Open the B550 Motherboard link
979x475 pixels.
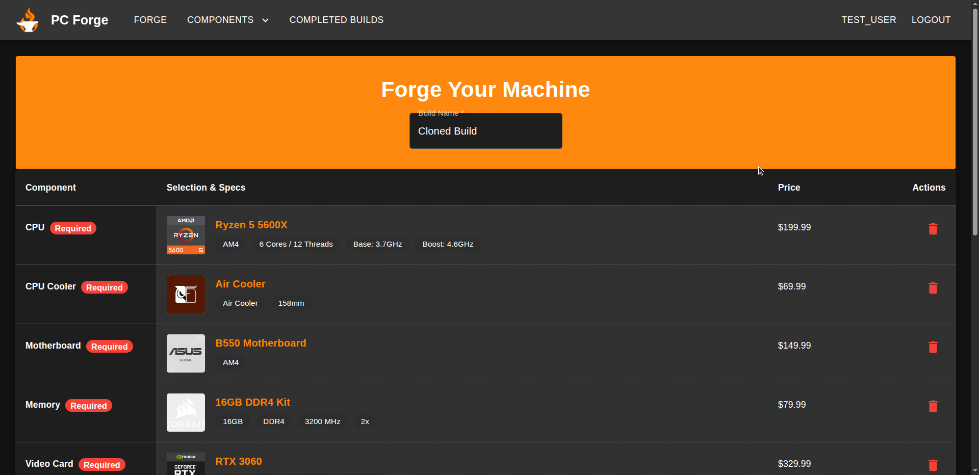[261, 343]
